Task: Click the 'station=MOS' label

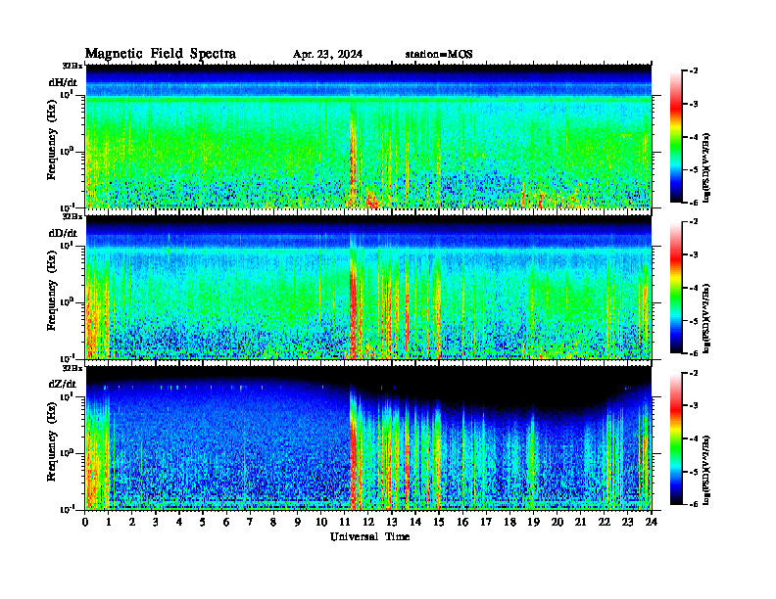Action: [x=439, y=55]
